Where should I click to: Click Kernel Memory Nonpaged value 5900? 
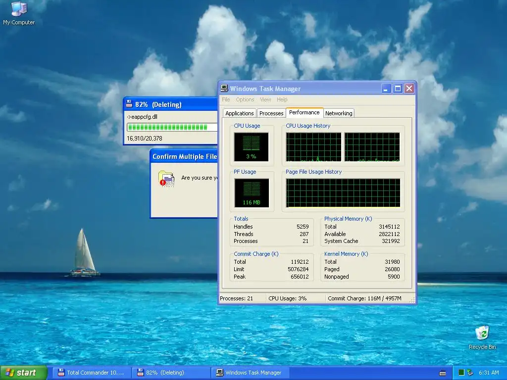click(394, 277)
